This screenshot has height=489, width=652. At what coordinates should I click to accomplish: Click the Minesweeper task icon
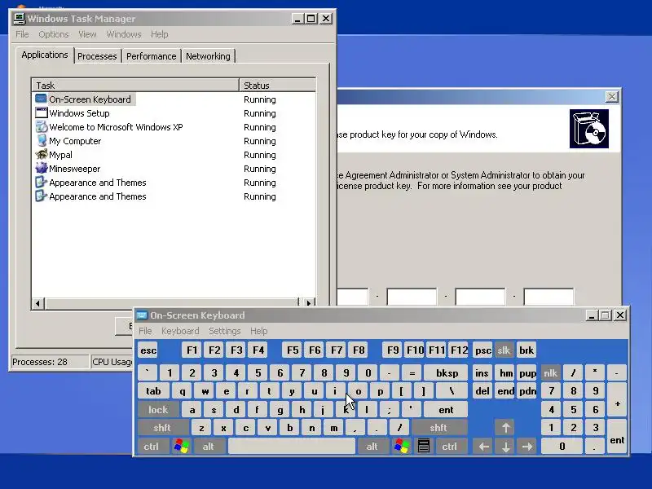pos(41,169)
